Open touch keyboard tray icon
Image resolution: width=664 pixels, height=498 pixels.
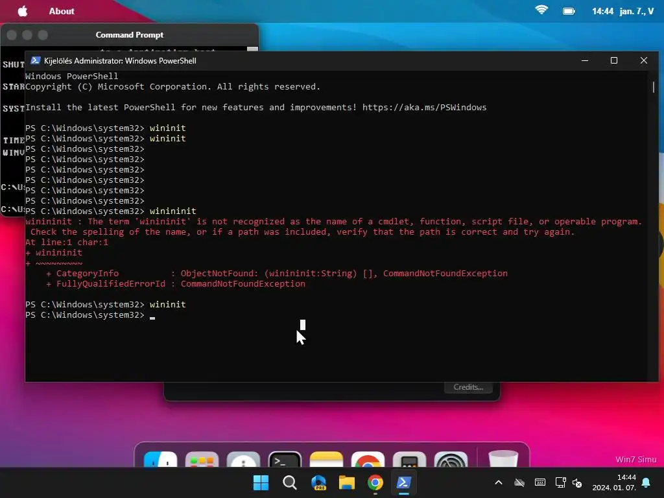[x=540, y=482]
